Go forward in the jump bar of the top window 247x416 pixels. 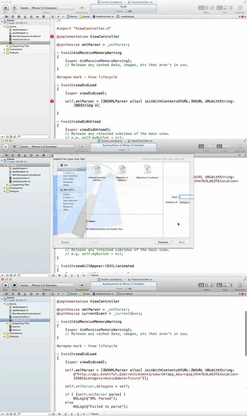(63, 17)
